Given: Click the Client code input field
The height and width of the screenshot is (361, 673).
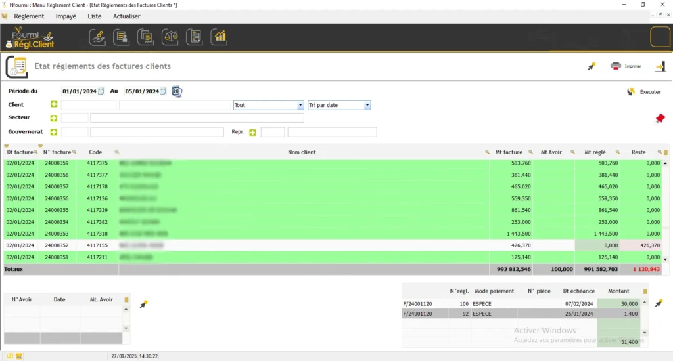Looking at the screenshot, I should pos(89,105).
